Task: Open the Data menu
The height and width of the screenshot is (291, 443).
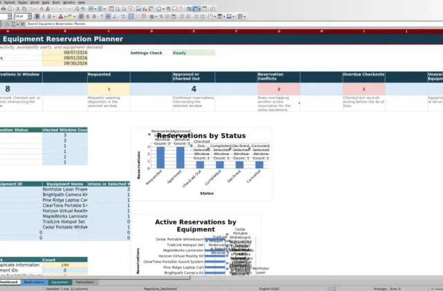Action: pos(46,2)
